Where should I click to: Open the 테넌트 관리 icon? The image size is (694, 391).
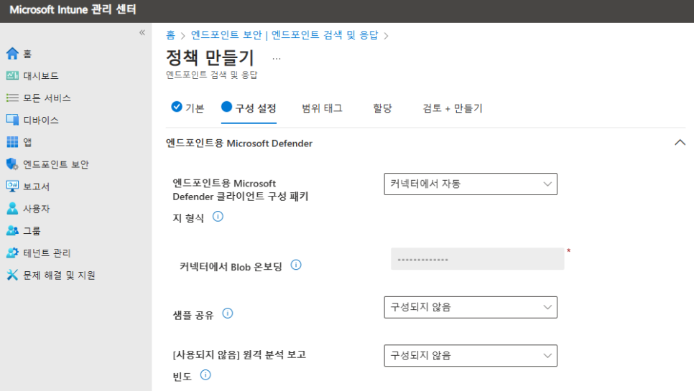12,253
